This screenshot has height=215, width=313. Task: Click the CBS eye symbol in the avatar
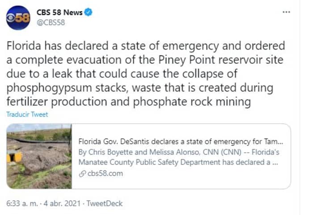pos(11,18)
